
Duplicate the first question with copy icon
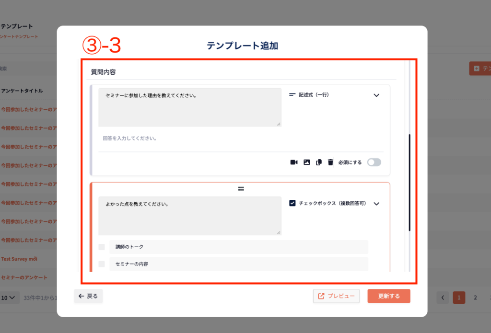coord(319,162)
